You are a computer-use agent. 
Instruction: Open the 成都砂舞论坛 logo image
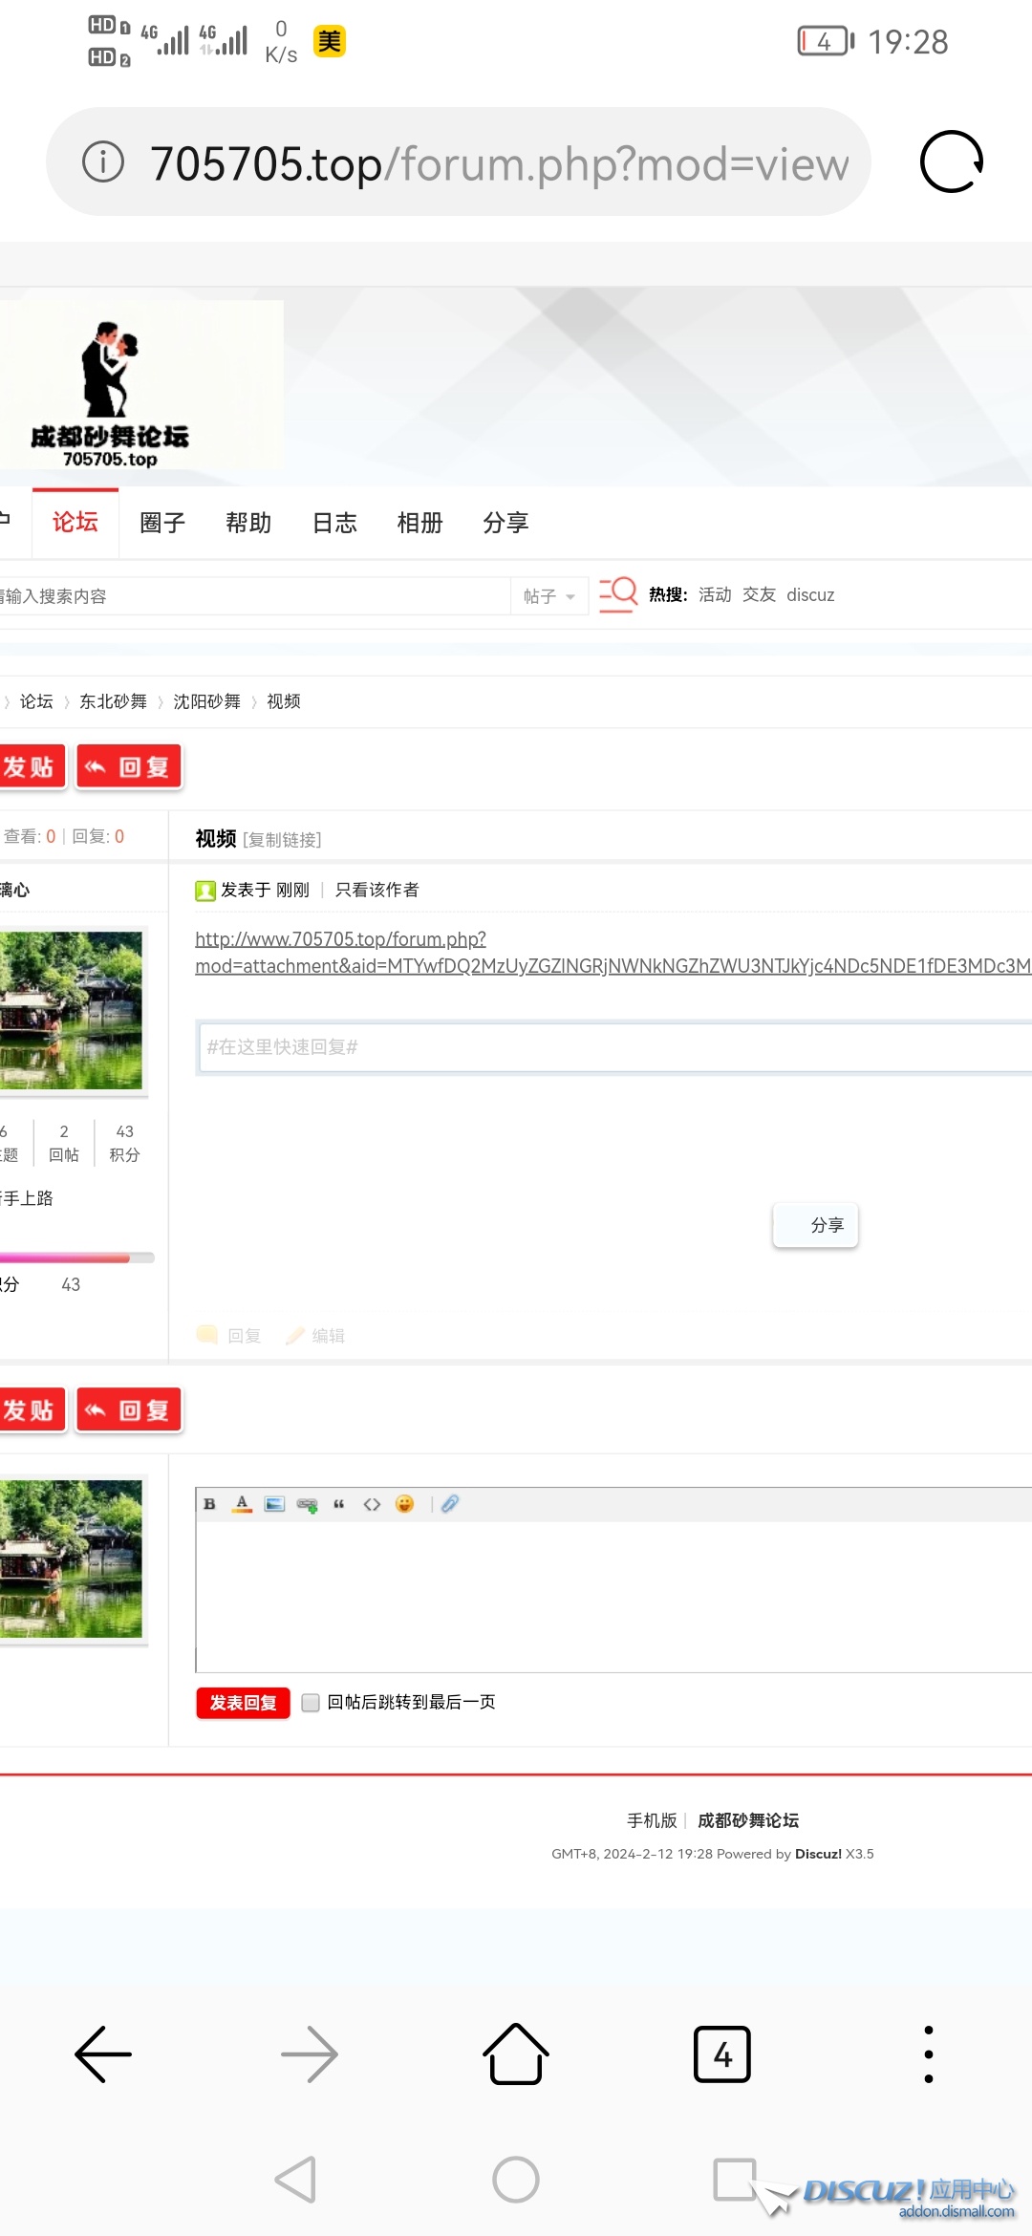[141, 385]
